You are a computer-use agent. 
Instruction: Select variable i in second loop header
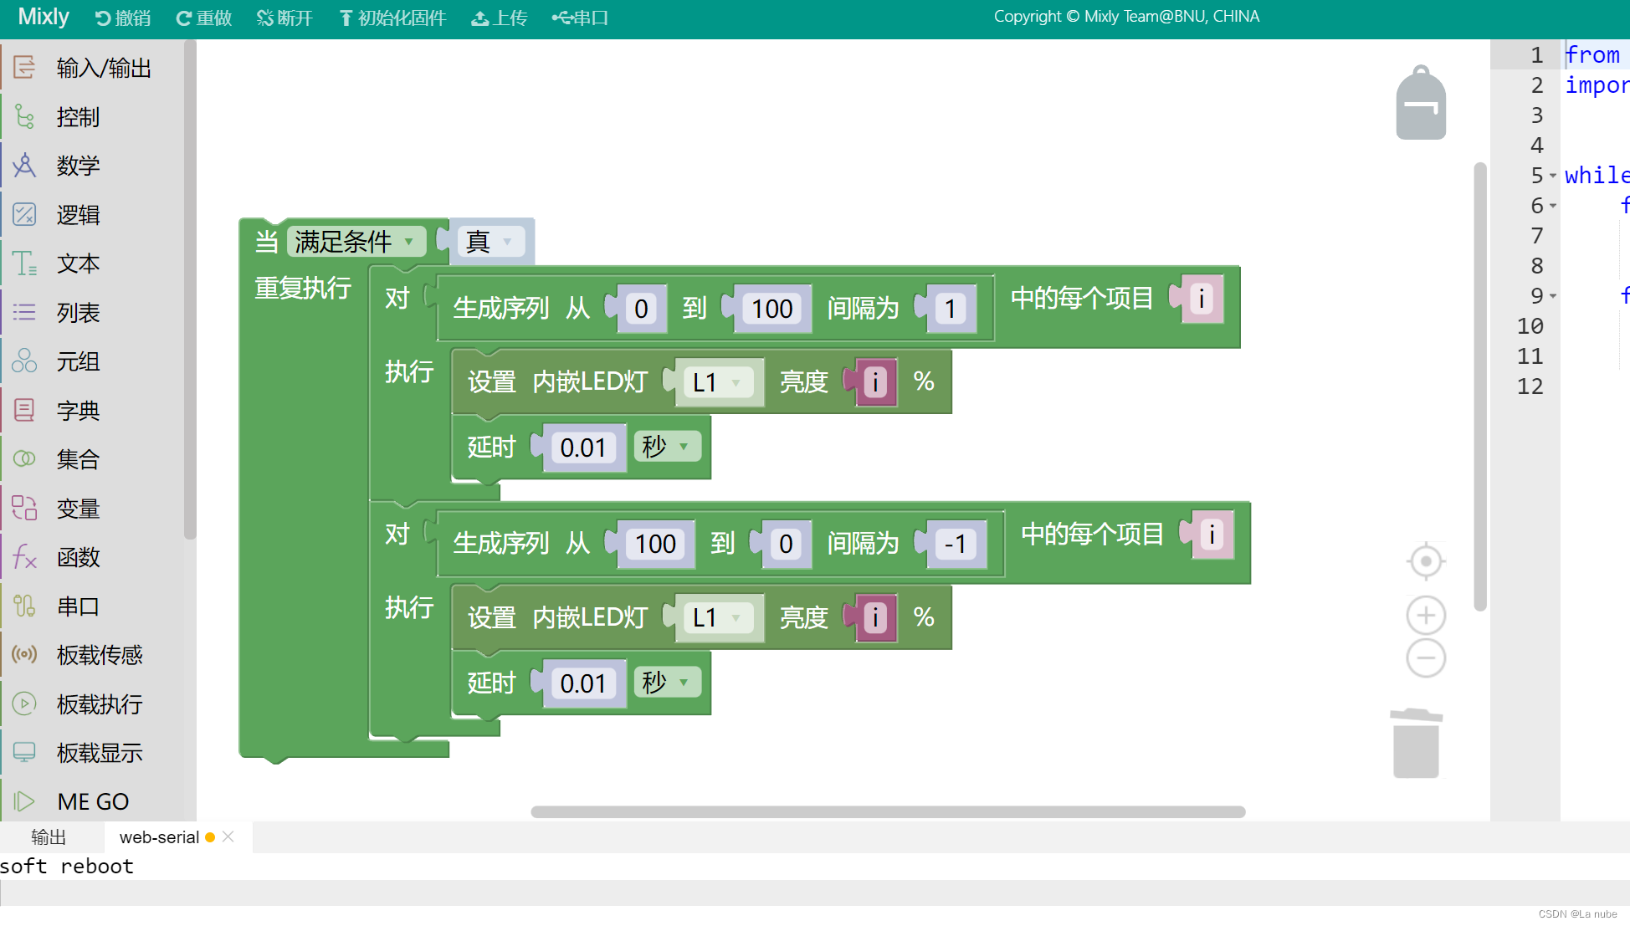(x=1212, y=535)
